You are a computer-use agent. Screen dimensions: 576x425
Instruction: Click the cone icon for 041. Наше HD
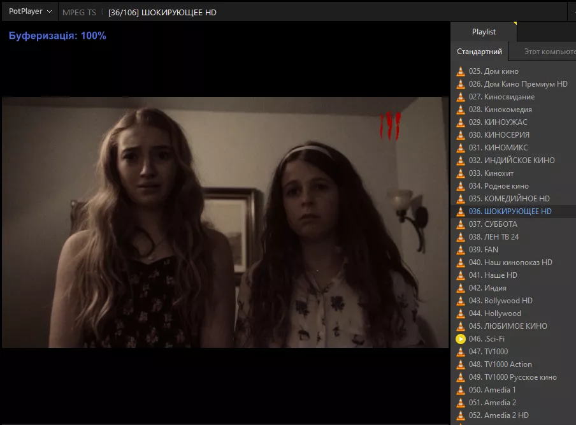tap(460, 275)
